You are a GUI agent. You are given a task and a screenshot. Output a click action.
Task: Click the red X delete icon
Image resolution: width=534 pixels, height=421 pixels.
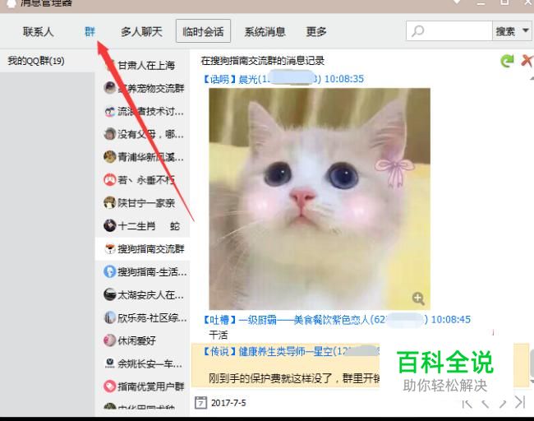coord(527,61)
